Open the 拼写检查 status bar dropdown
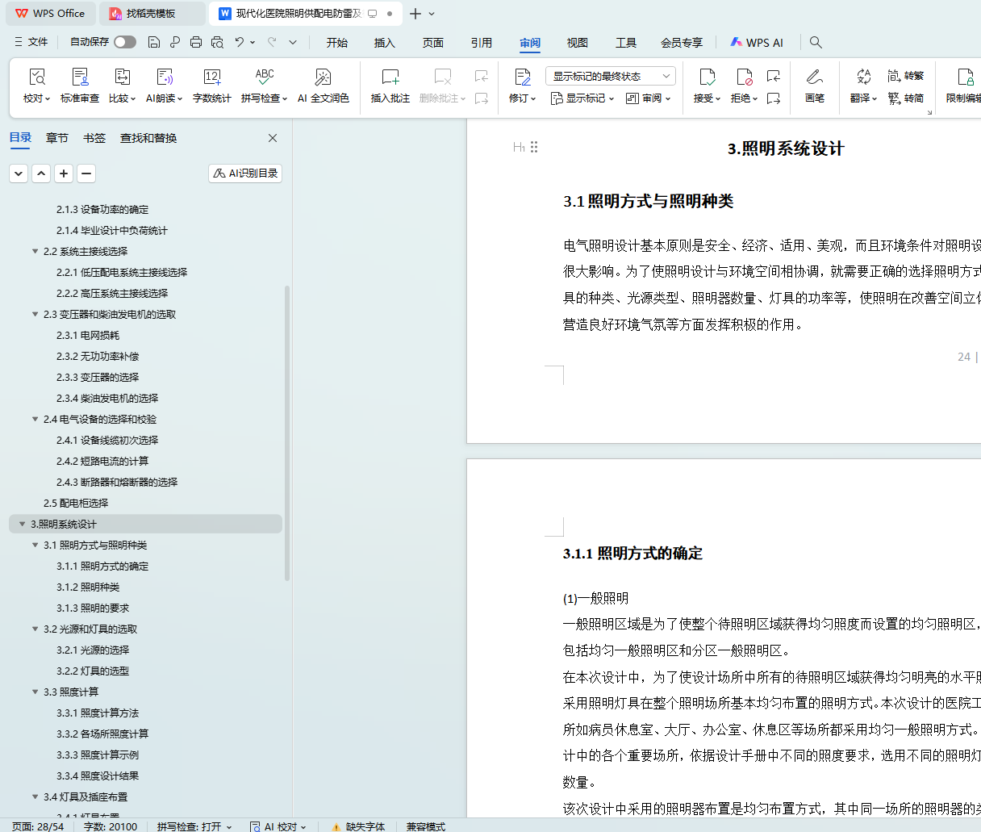The height and width of the screenshot is (832, 981). tap(194, 826)
